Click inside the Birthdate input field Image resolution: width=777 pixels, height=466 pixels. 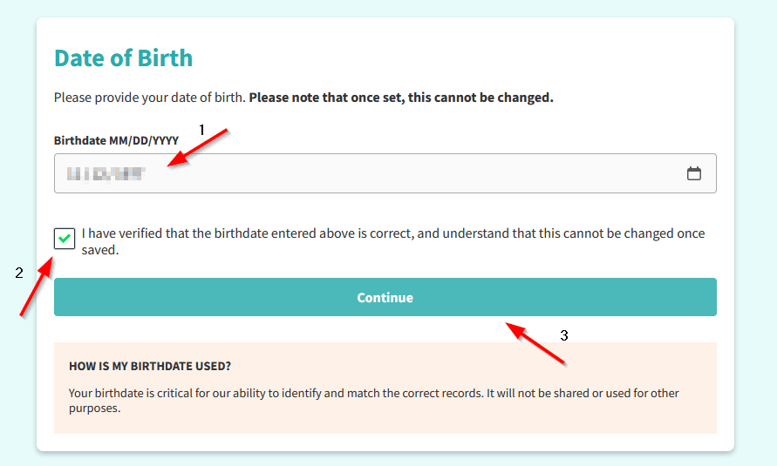click(385, 173)
